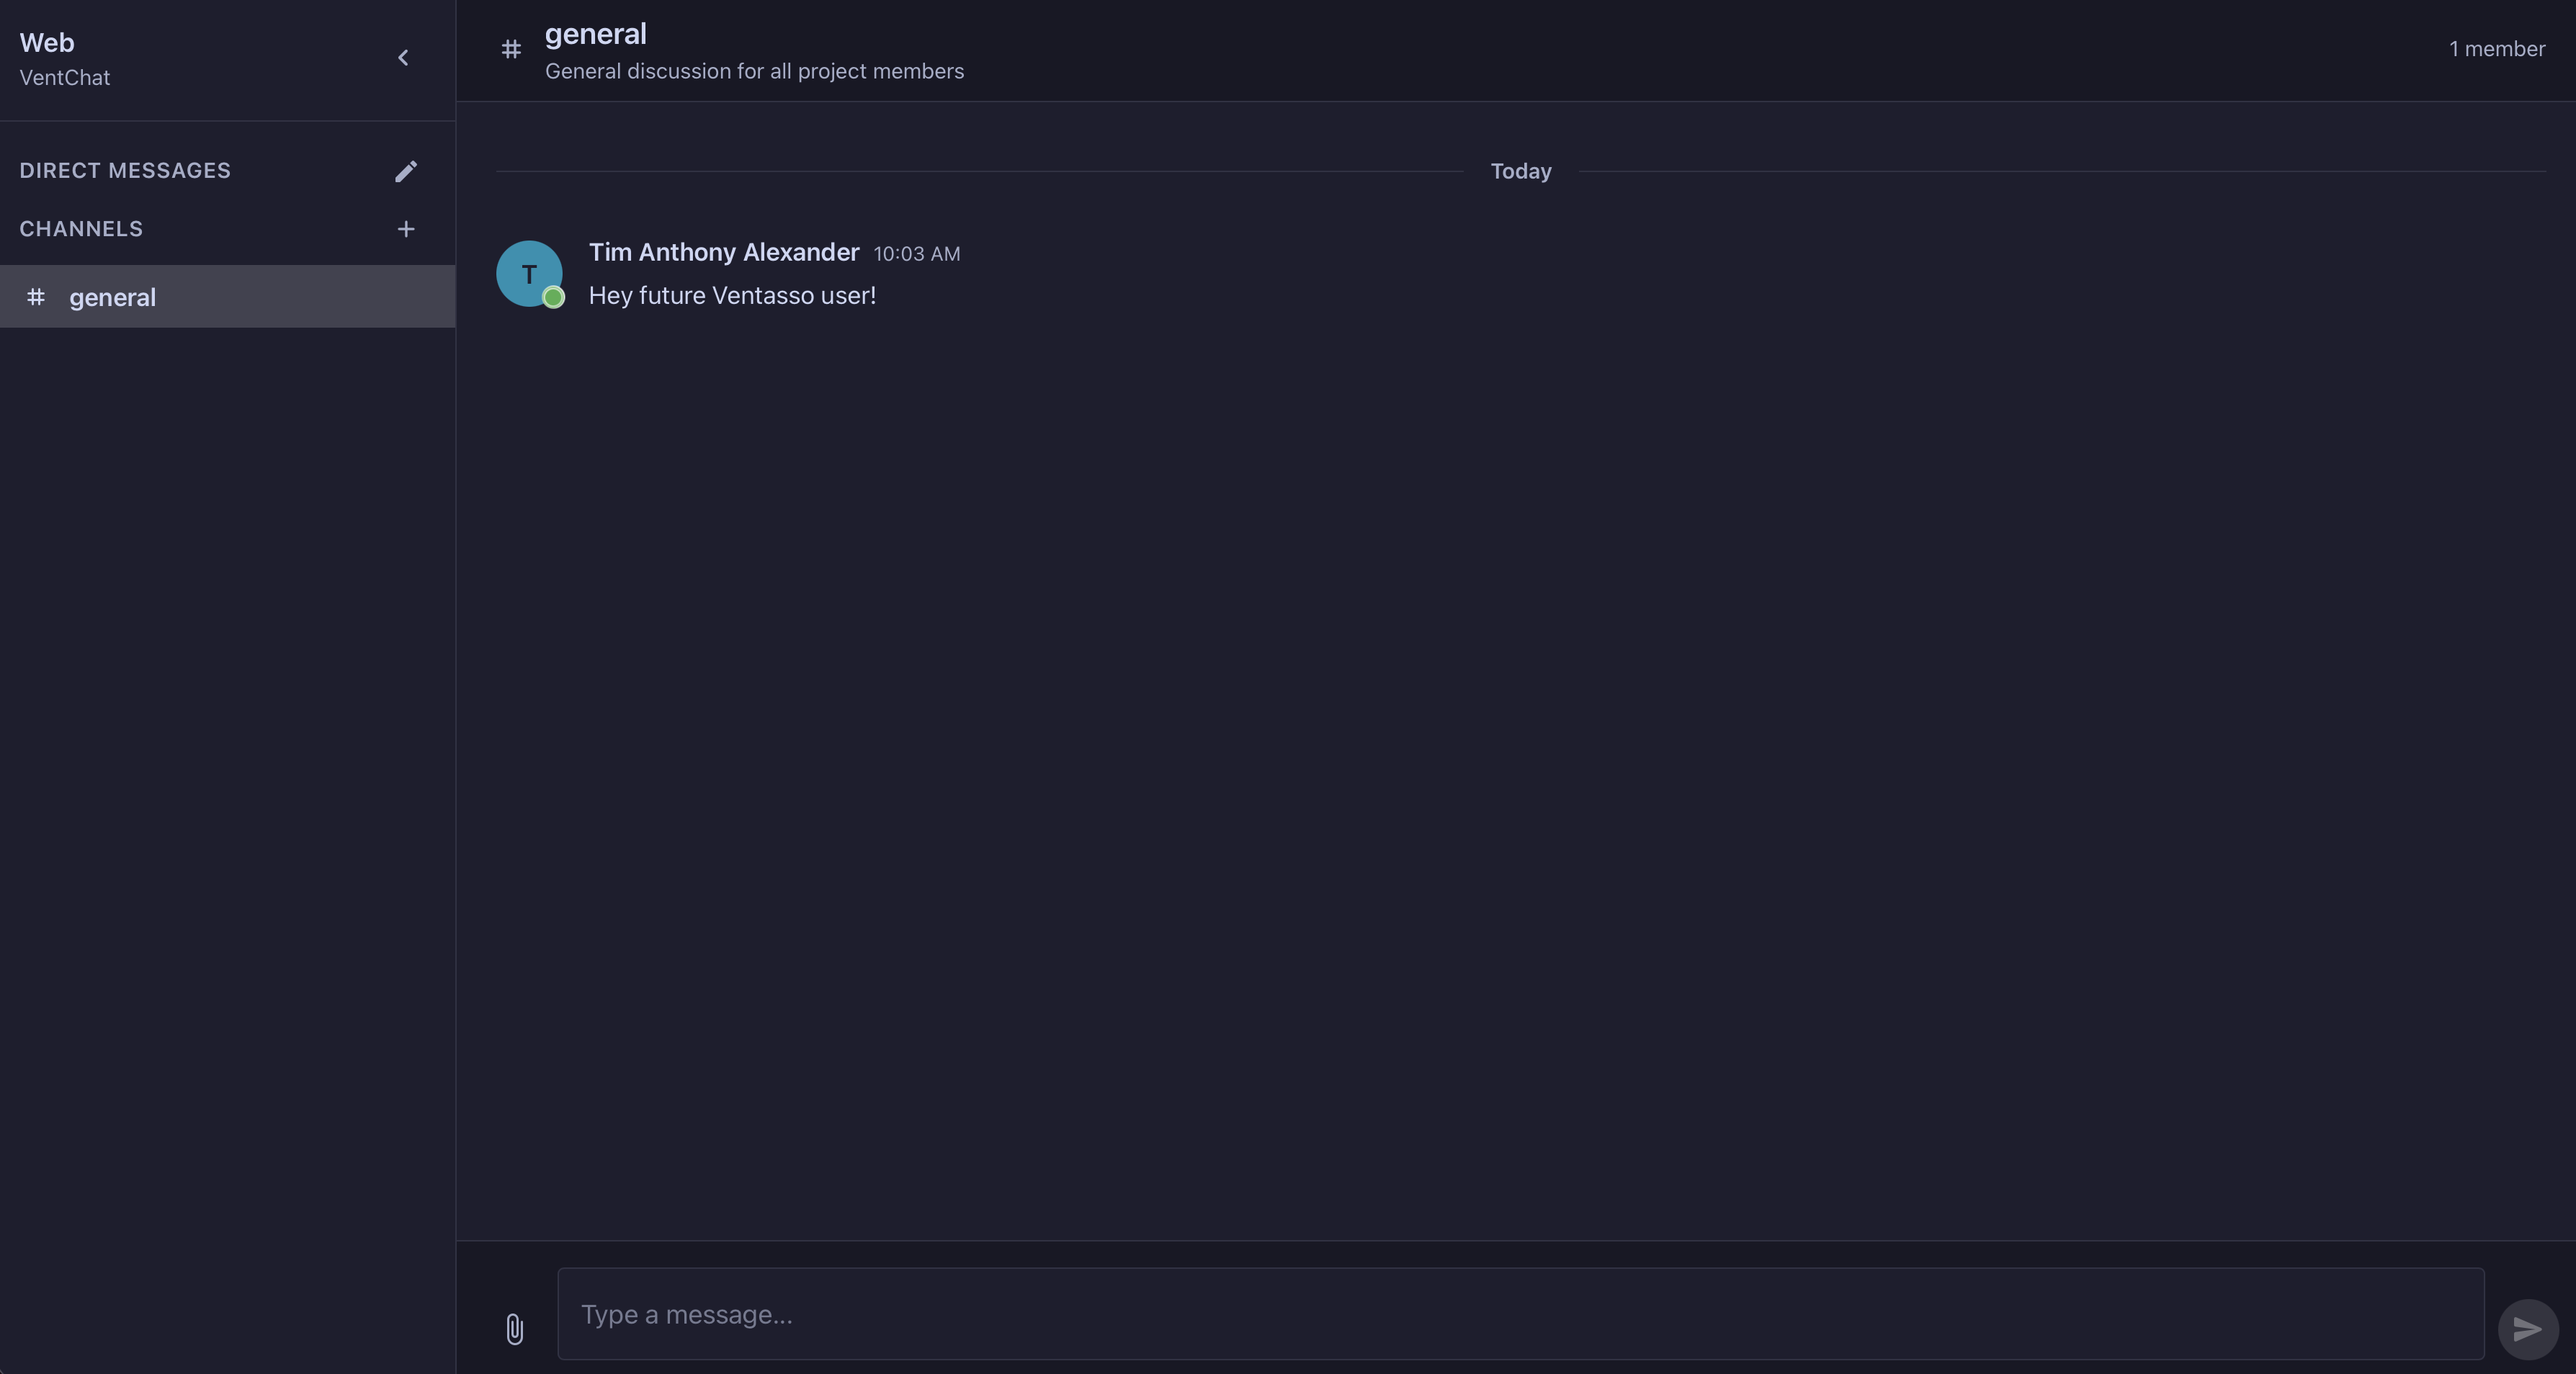This screenshot has width=2576, height=1374.
Task: Compose a new direct message (pencil icon)
Action: [405, 171]
